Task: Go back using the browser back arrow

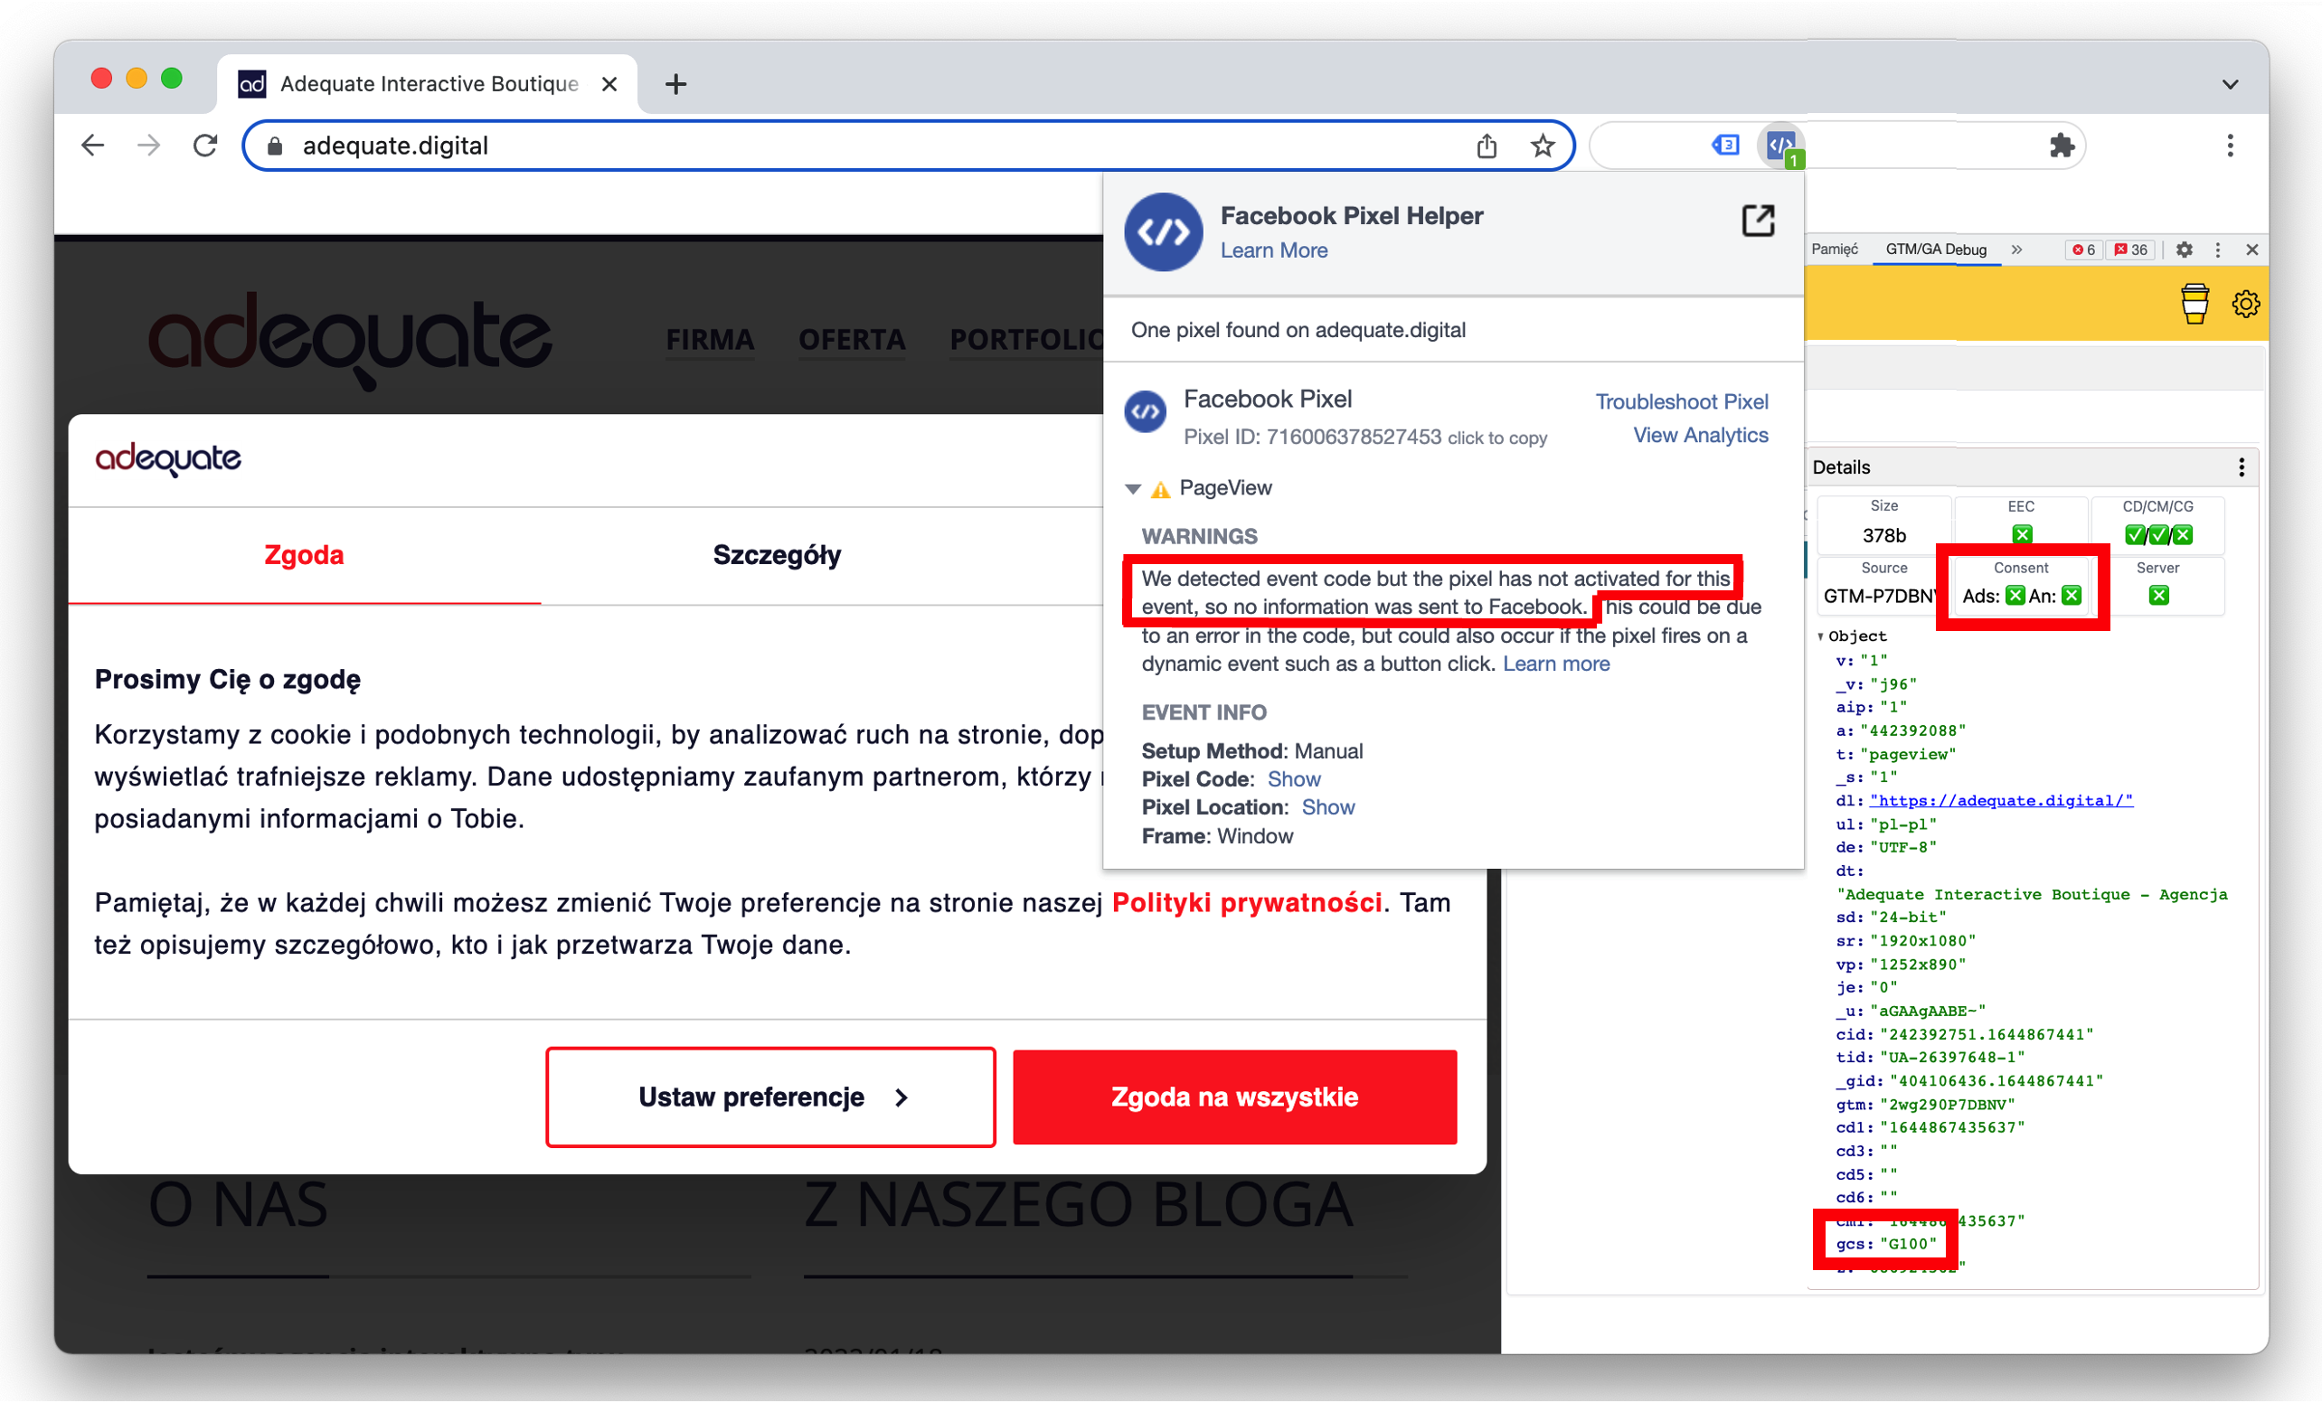Action: click(92, 146)
